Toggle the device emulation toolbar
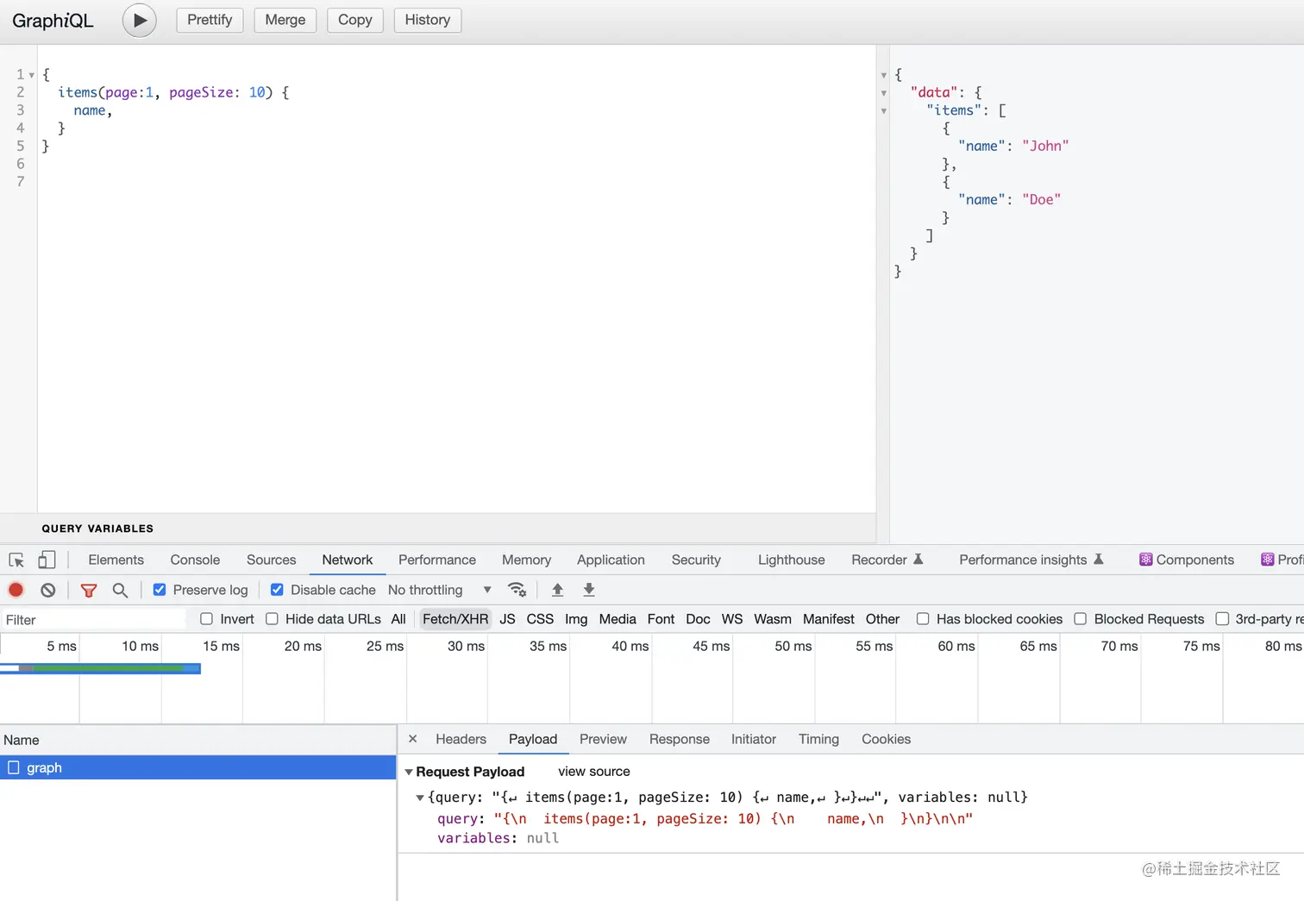 [x=47, y=560]
